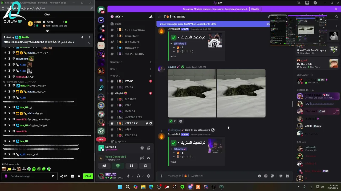Viewport: 341px width, 191px height.
Task: Send a gift with the gift icon
Action: click(x=287, y=176)
